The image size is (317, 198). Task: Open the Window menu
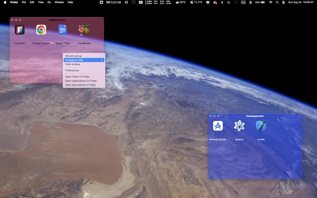point(59,2)
